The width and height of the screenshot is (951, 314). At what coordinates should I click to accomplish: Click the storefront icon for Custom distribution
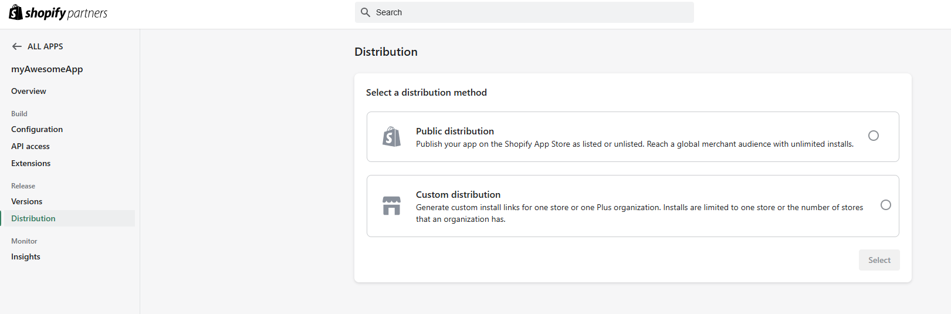click(391, 206)
